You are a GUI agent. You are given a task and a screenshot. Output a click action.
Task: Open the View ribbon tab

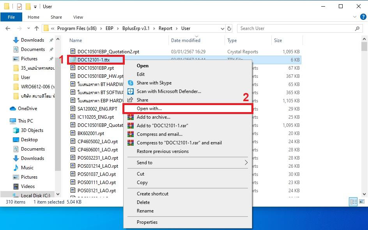pyautogui.click(x=78, y=17)
